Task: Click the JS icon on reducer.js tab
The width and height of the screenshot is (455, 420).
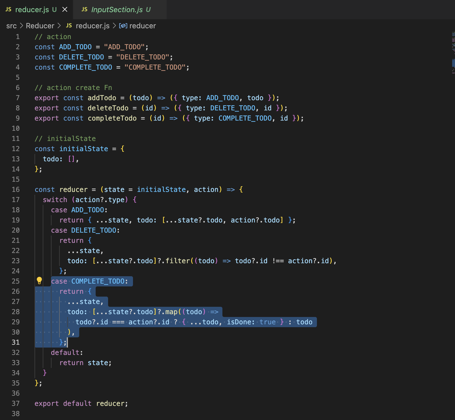Action: coord(8,10)
